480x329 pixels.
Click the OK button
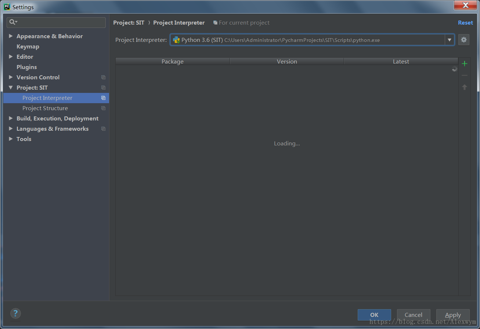tap(374, 315)
